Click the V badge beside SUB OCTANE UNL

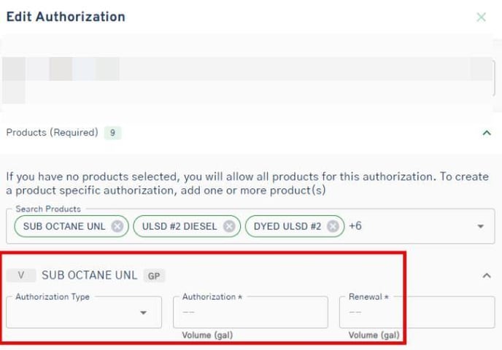click(21, 276)
